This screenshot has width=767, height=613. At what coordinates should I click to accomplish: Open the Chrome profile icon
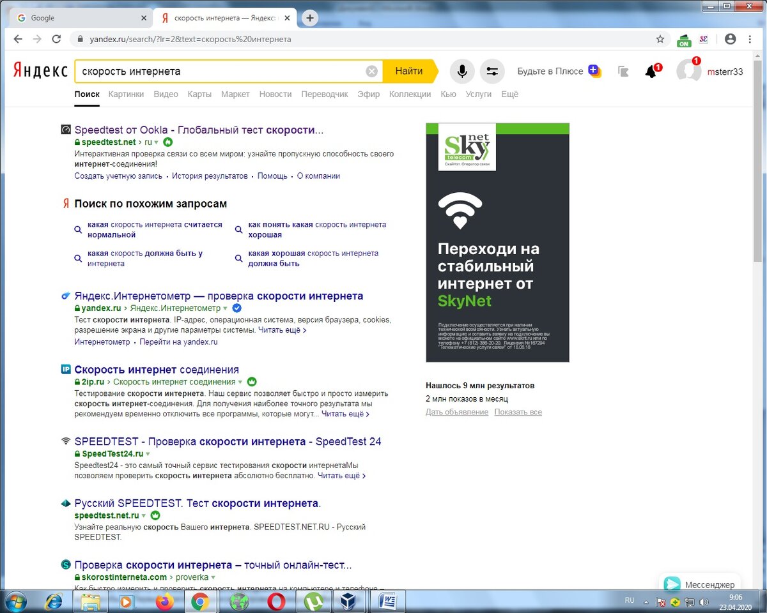(x=731, y=39)
